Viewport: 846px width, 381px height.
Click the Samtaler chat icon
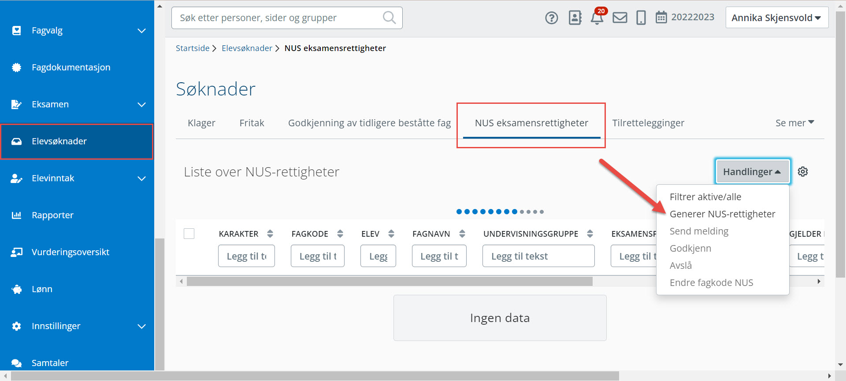(16, 363)
